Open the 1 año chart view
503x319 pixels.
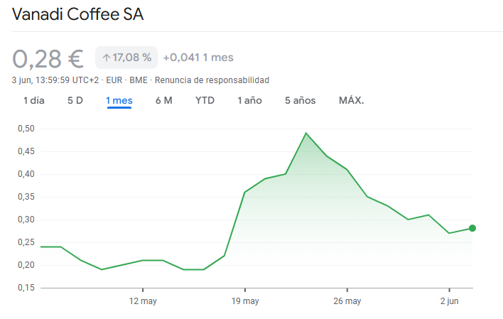tap(249, 100)
